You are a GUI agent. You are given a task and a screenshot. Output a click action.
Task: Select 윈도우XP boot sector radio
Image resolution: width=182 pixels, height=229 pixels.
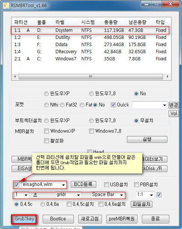pyautogui.click(x=46, y=121)
